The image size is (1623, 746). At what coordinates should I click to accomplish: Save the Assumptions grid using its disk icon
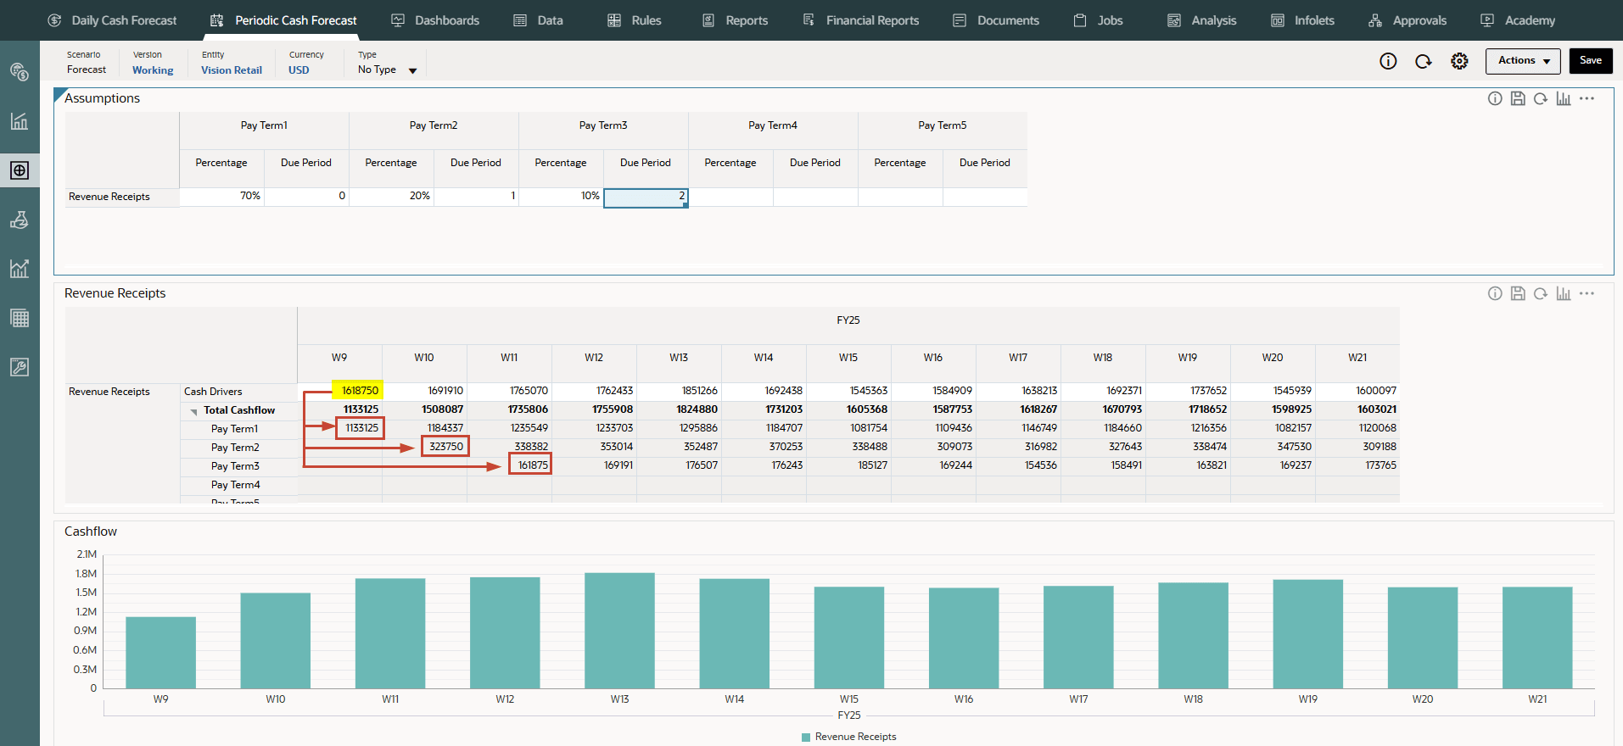coord(1518,98)
